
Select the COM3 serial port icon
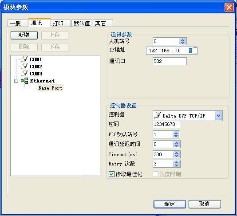pos(24,74)
